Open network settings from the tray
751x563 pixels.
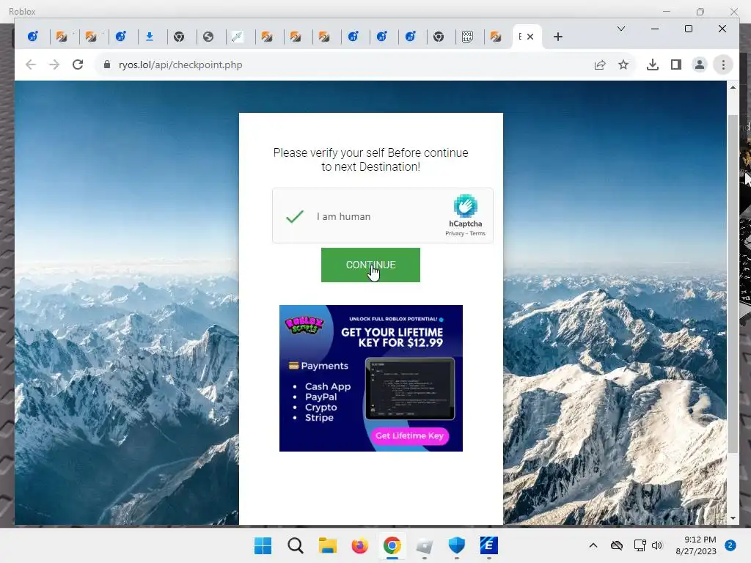[640, 545]
